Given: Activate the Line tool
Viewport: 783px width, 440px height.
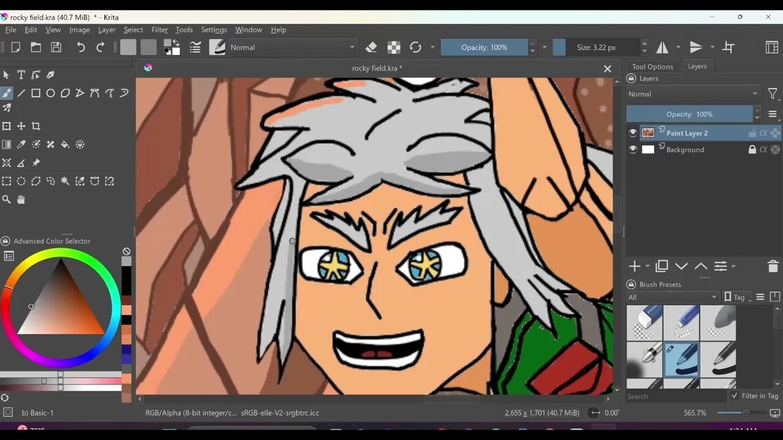Looking at the screenshot, I should [x=21, y=93].
